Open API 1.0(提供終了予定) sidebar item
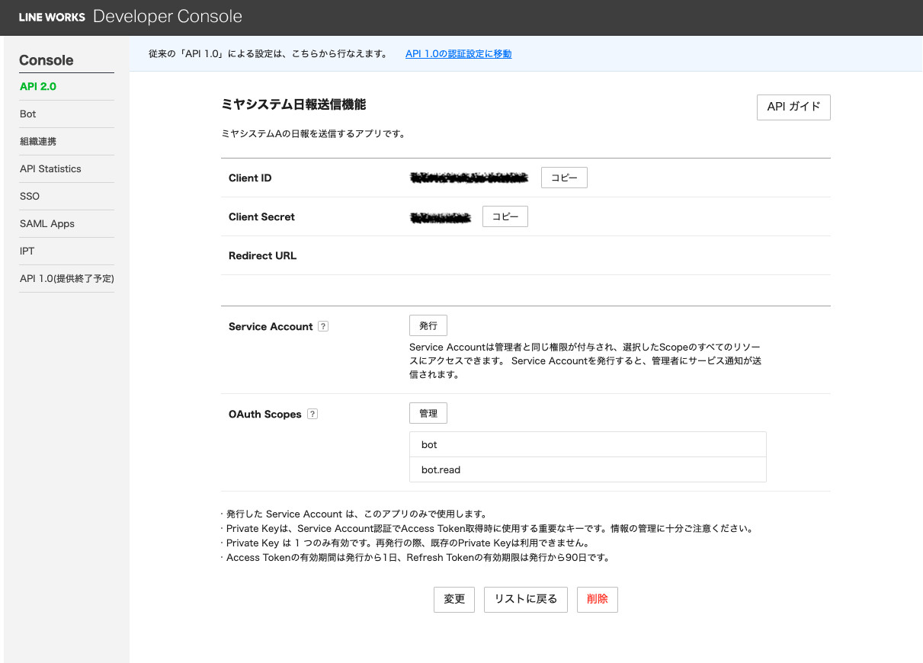This screenshot has height=663, width=923. coord(67,279)
